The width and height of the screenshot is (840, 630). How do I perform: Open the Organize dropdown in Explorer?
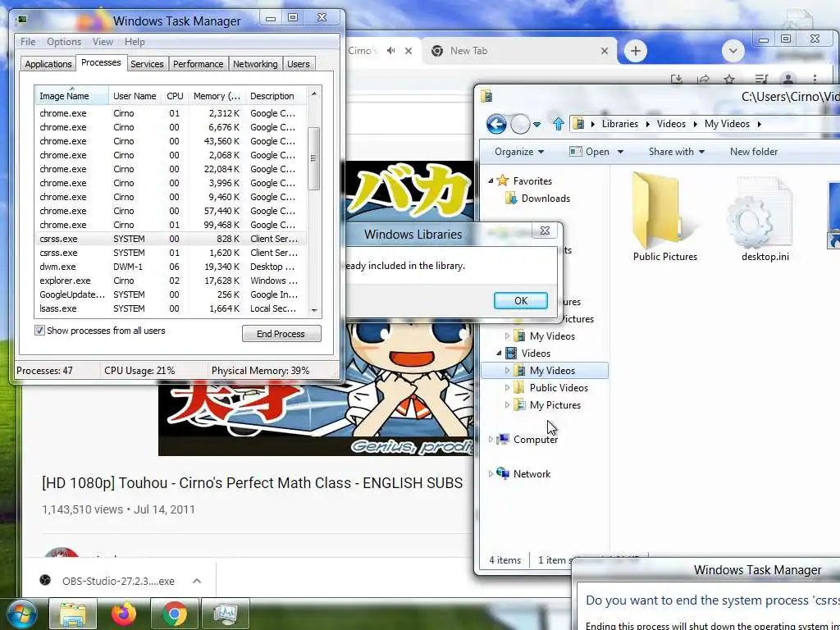[519, 152]
